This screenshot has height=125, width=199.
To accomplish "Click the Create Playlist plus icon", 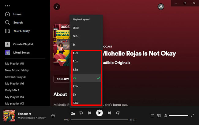I will [x=7, y=44].
